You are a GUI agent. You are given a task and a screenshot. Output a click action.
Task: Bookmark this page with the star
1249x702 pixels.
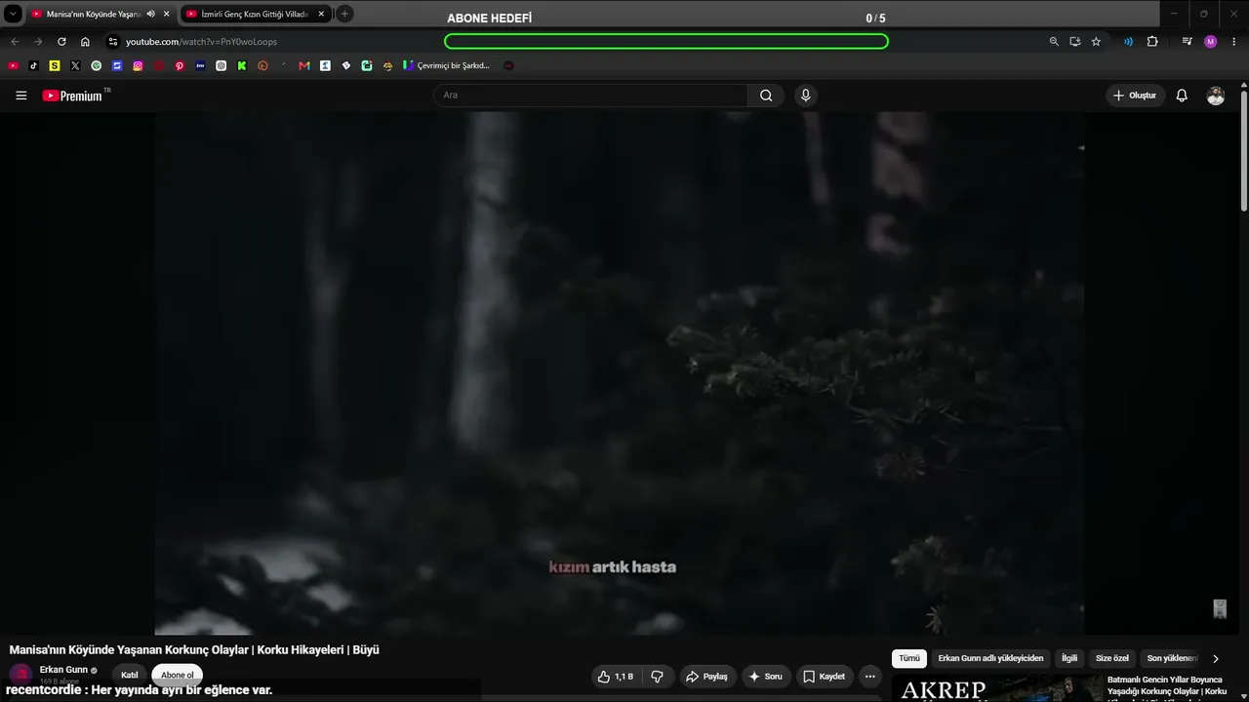click(1096, 42)
